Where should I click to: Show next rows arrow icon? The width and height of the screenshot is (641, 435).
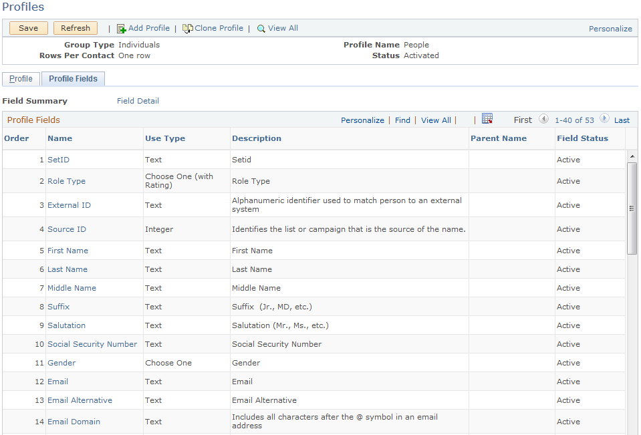point(604,119)
